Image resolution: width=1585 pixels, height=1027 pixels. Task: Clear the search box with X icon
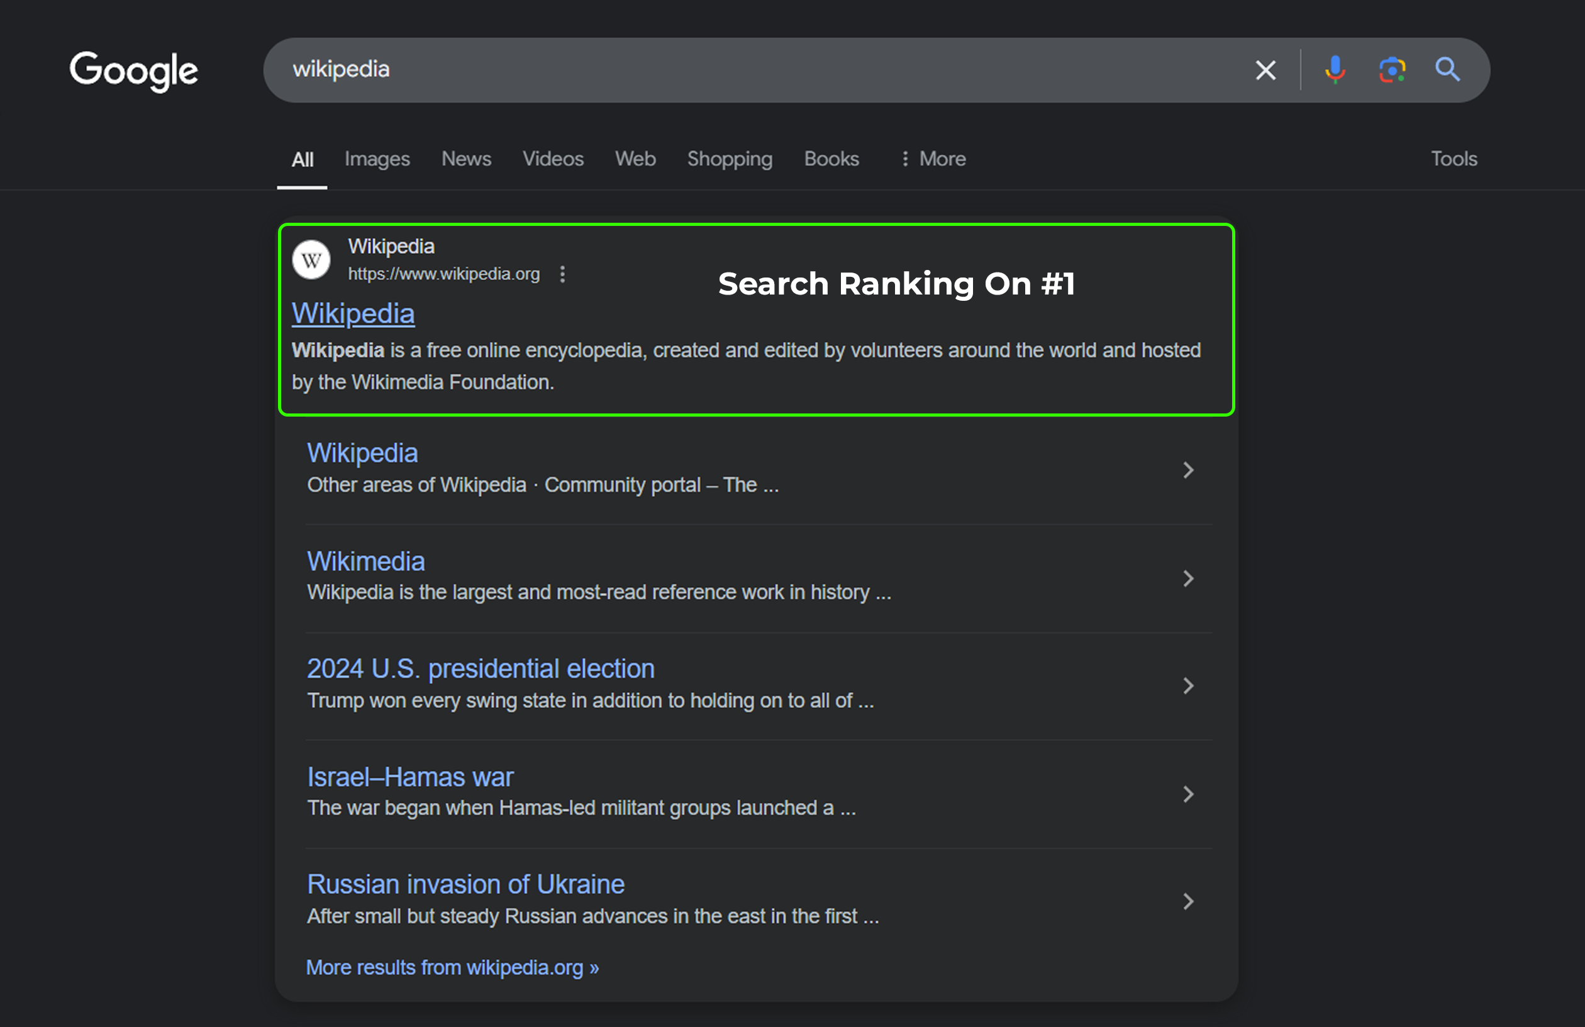(1265, 70)
